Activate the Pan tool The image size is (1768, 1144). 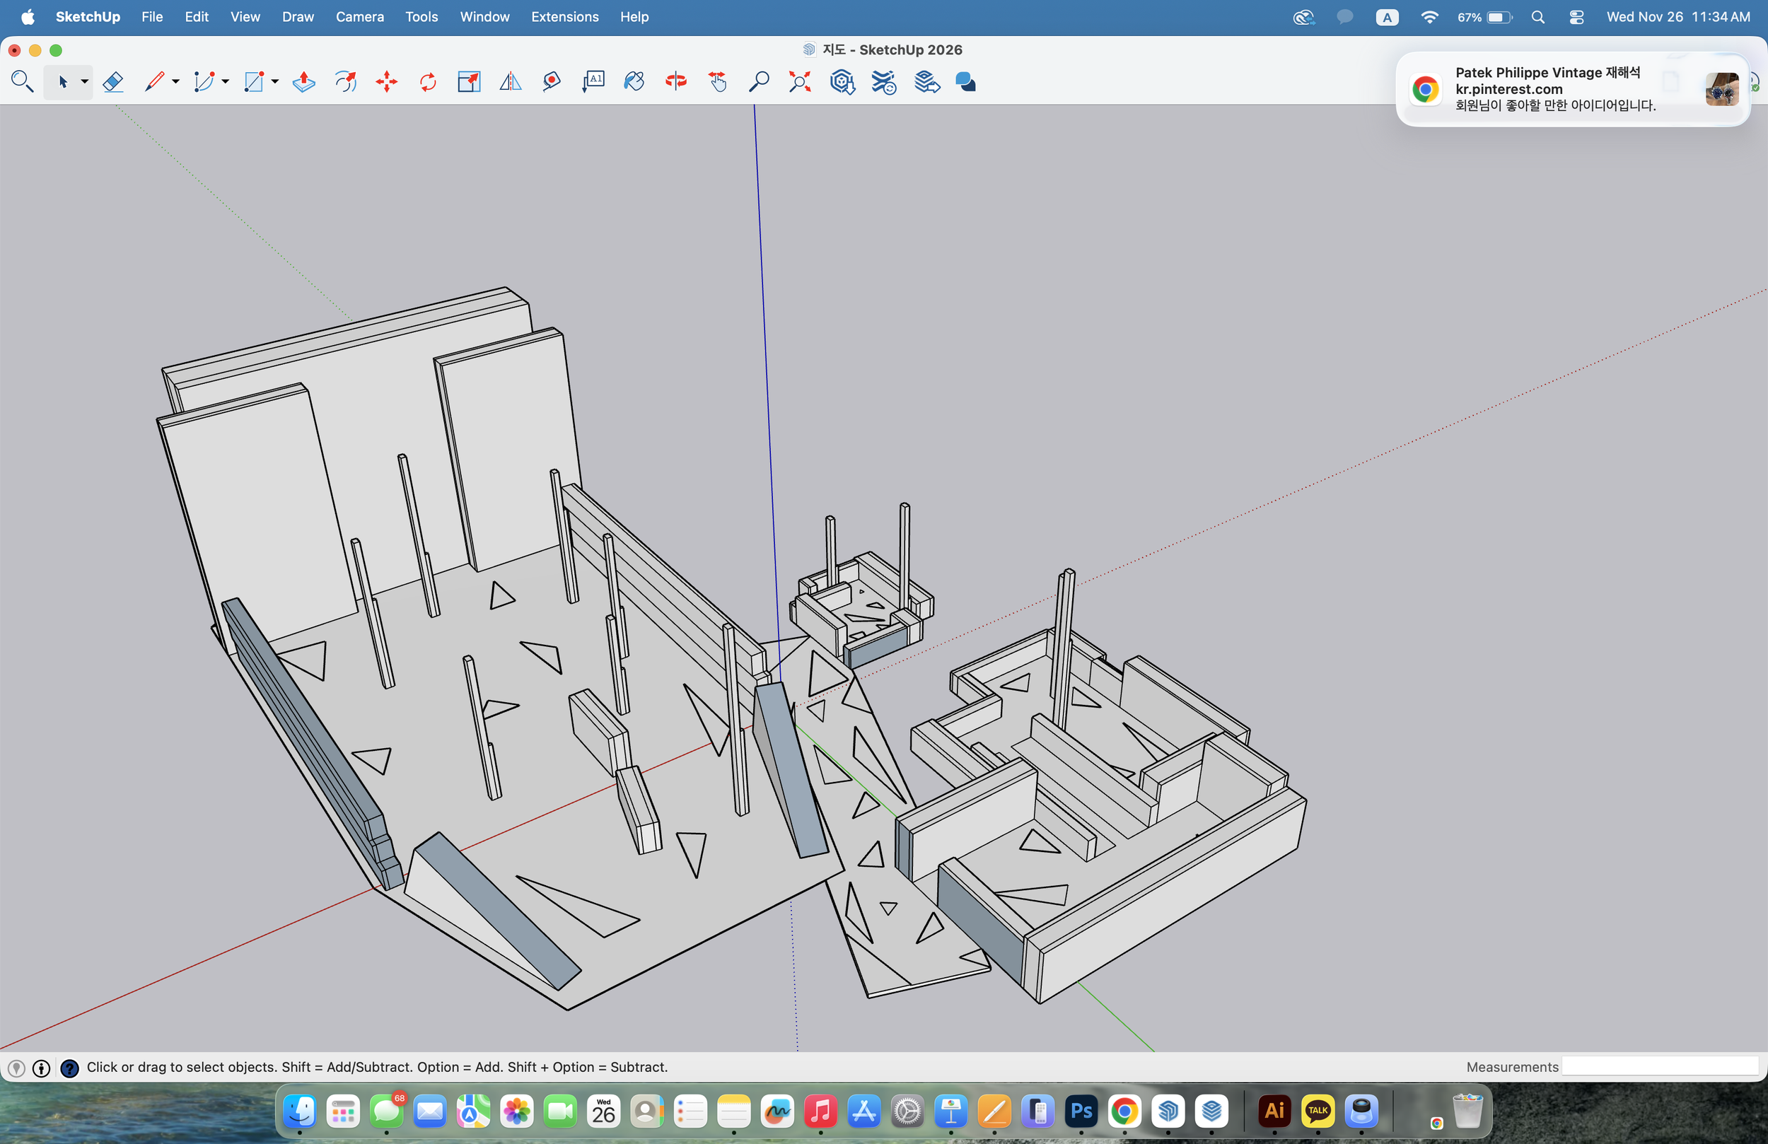[718, 82]
